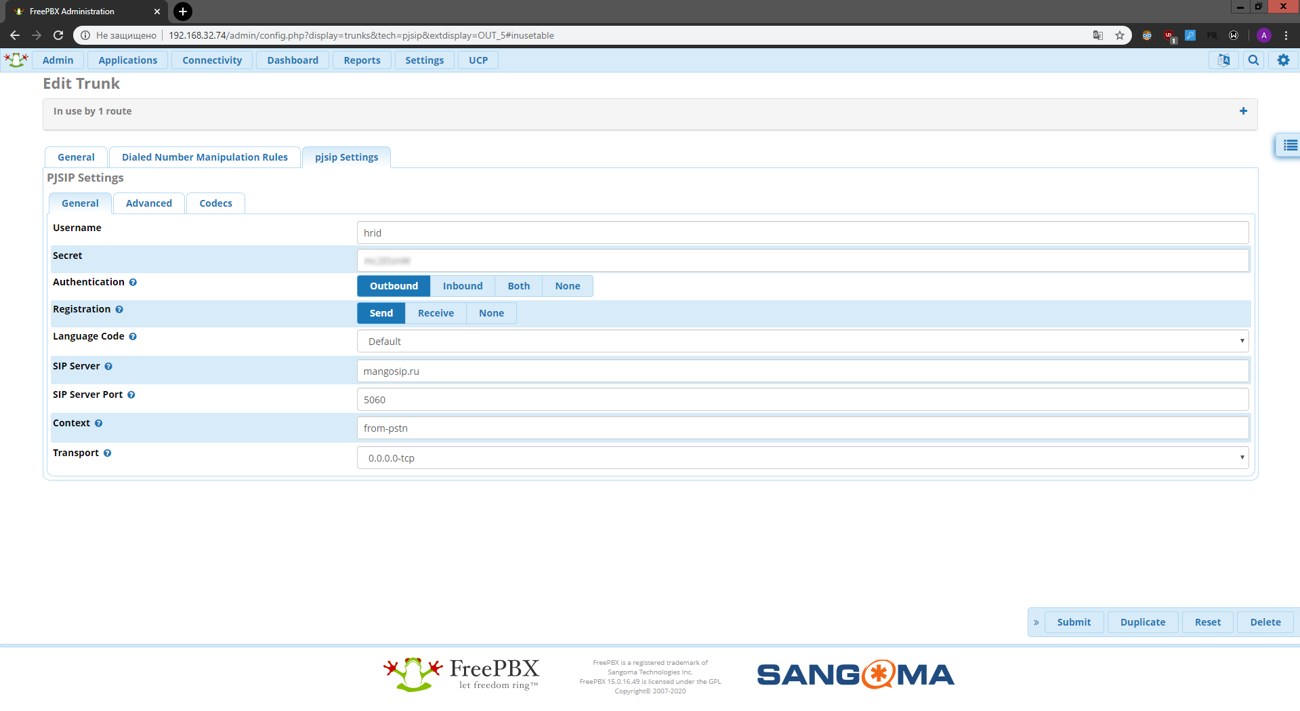This screenshot has height=711, width=1300.
Task: Close the FreePBX Administration tab
Action: click(157, 12)
